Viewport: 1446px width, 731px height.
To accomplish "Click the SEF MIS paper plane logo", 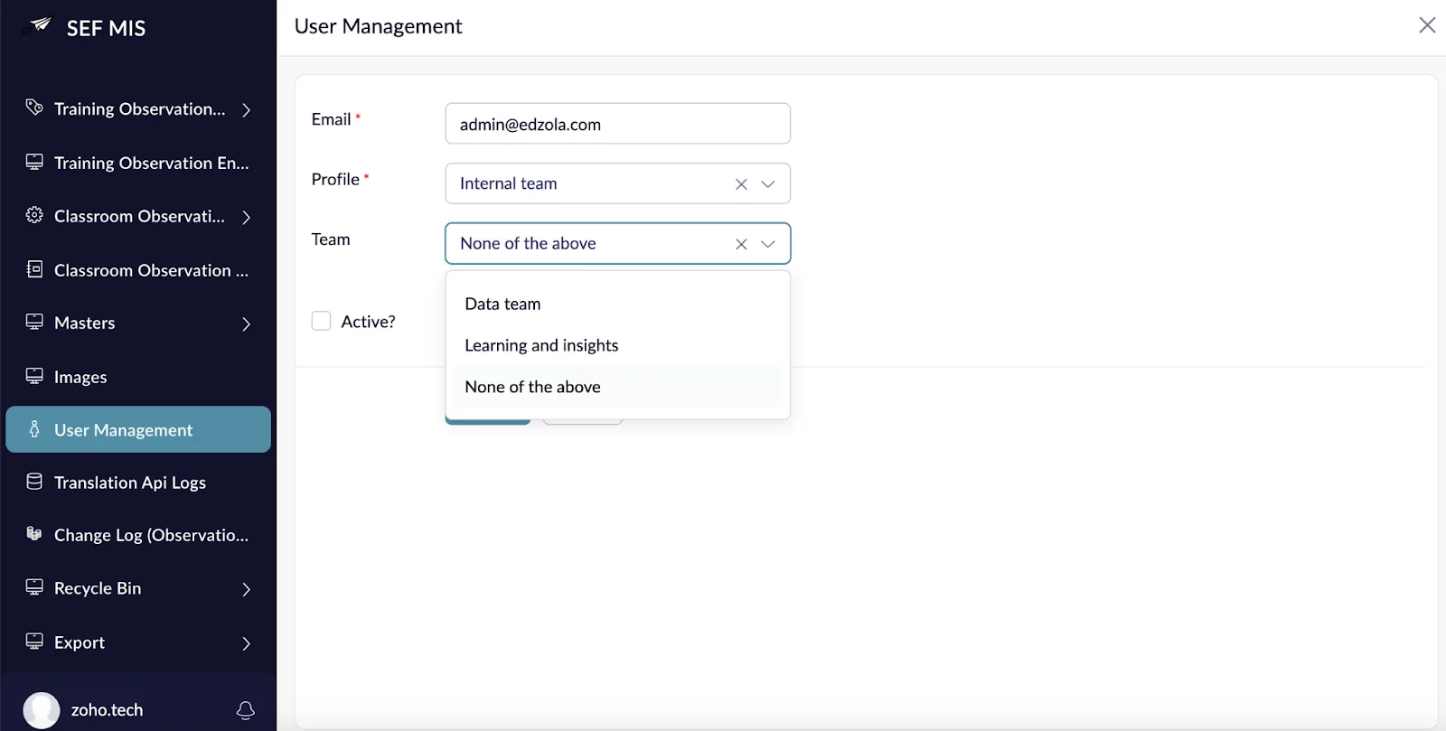I will [38, 25].
